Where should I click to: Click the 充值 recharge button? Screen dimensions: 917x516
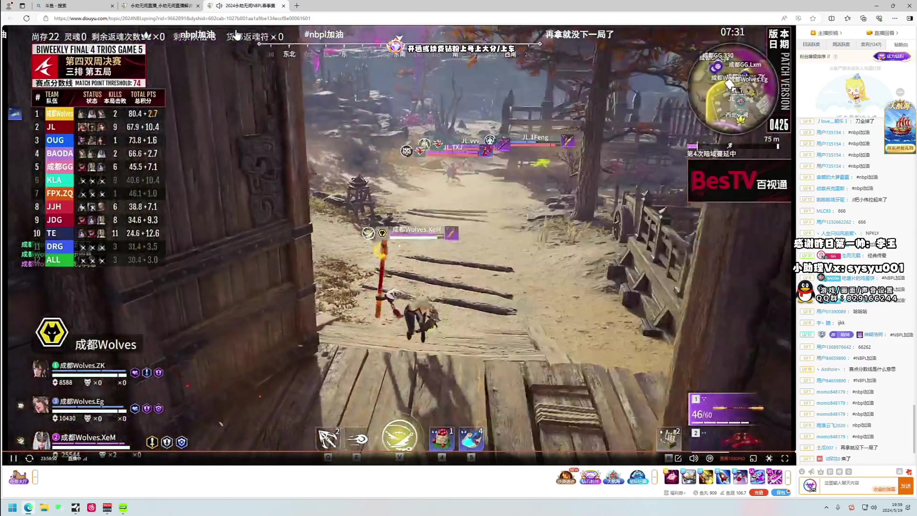click(x=758, y=493)
